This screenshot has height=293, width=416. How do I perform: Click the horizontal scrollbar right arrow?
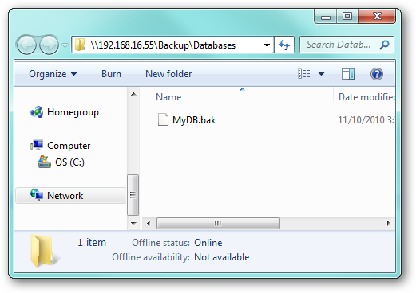(x=389, y=224)
